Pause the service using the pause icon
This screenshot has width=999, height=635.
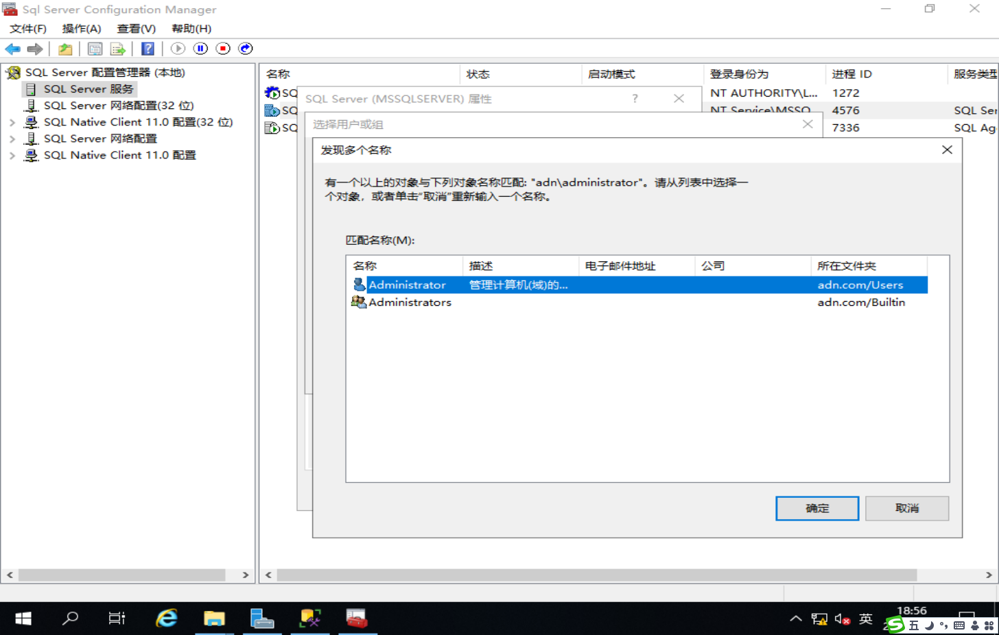pyautogui.click(x=200, y=48)
